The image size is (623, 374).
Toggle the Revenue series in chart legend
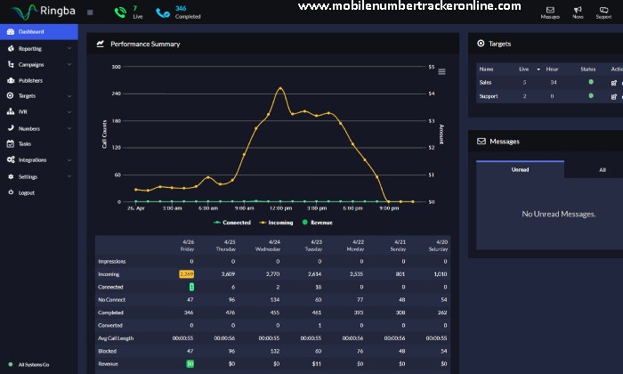[x=317, y=222]
